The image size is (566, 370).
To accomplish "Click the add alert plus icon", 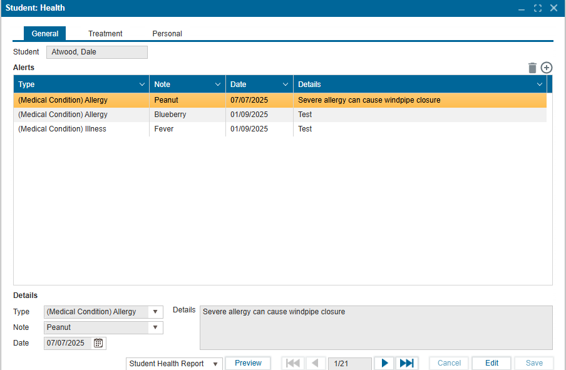I will pyautogui.click(x=547, y=68).
